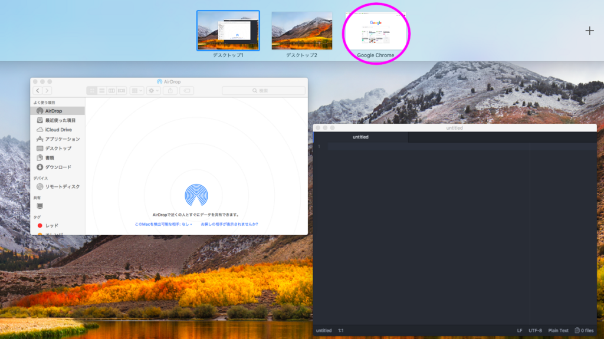Open the Google Chrome fullscreen space

pos(376,31)
